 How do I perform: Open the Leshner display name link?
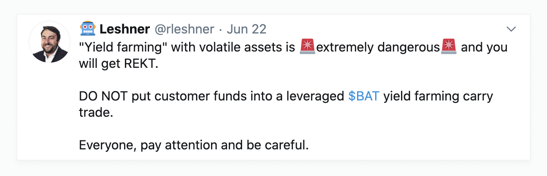pos(125,29)
